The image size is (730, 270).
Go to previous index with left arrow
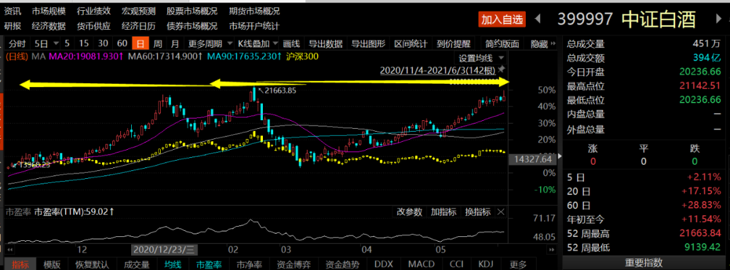click(538, 19)
